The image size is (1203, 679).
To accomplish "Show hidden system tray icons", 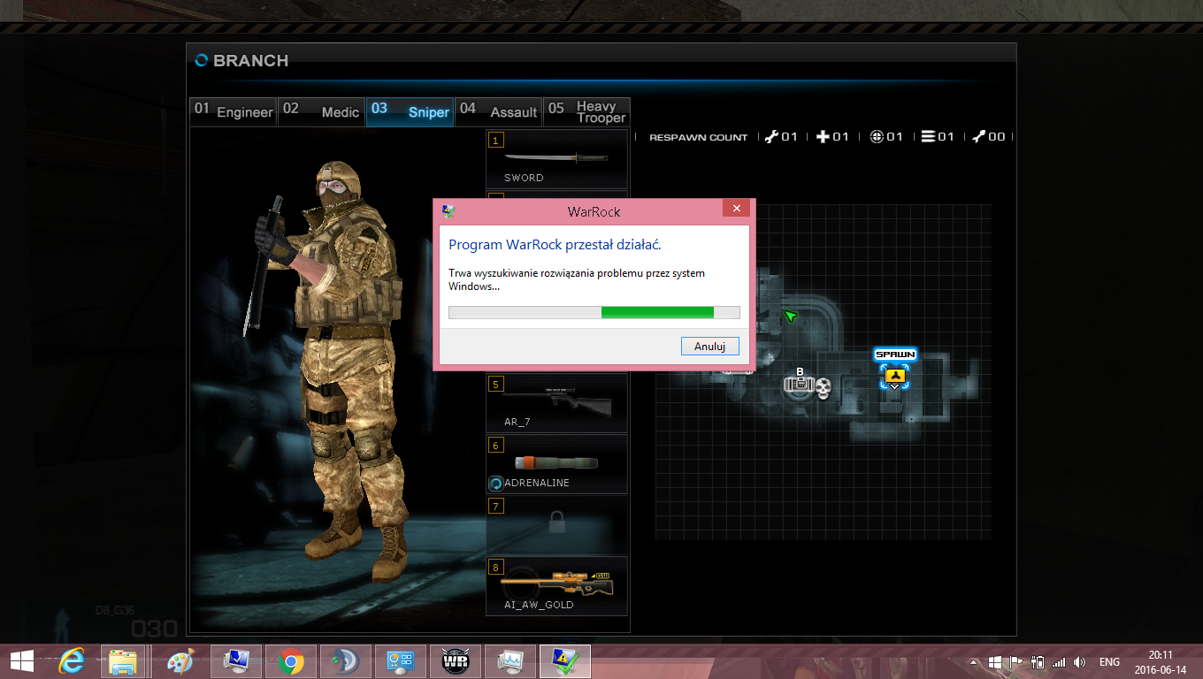I will tap(975, 662).
